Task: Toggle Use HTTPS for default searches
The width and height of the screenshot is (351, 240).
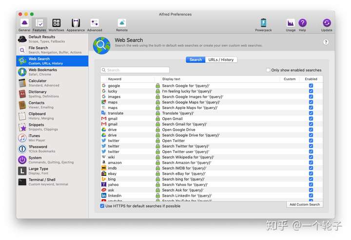Action: (102, 206)
